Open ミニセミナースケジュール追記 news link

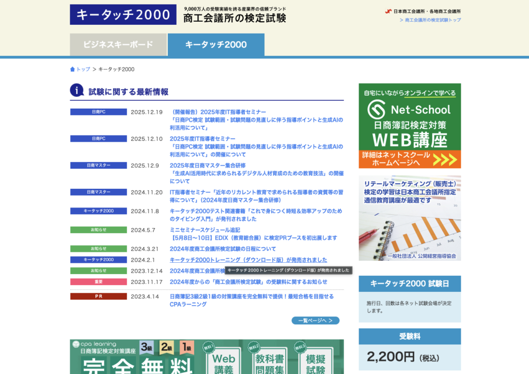[x=253, y=234]
